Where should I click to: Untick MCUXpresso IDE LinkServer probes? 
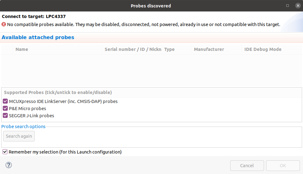(x=5, y=101)
